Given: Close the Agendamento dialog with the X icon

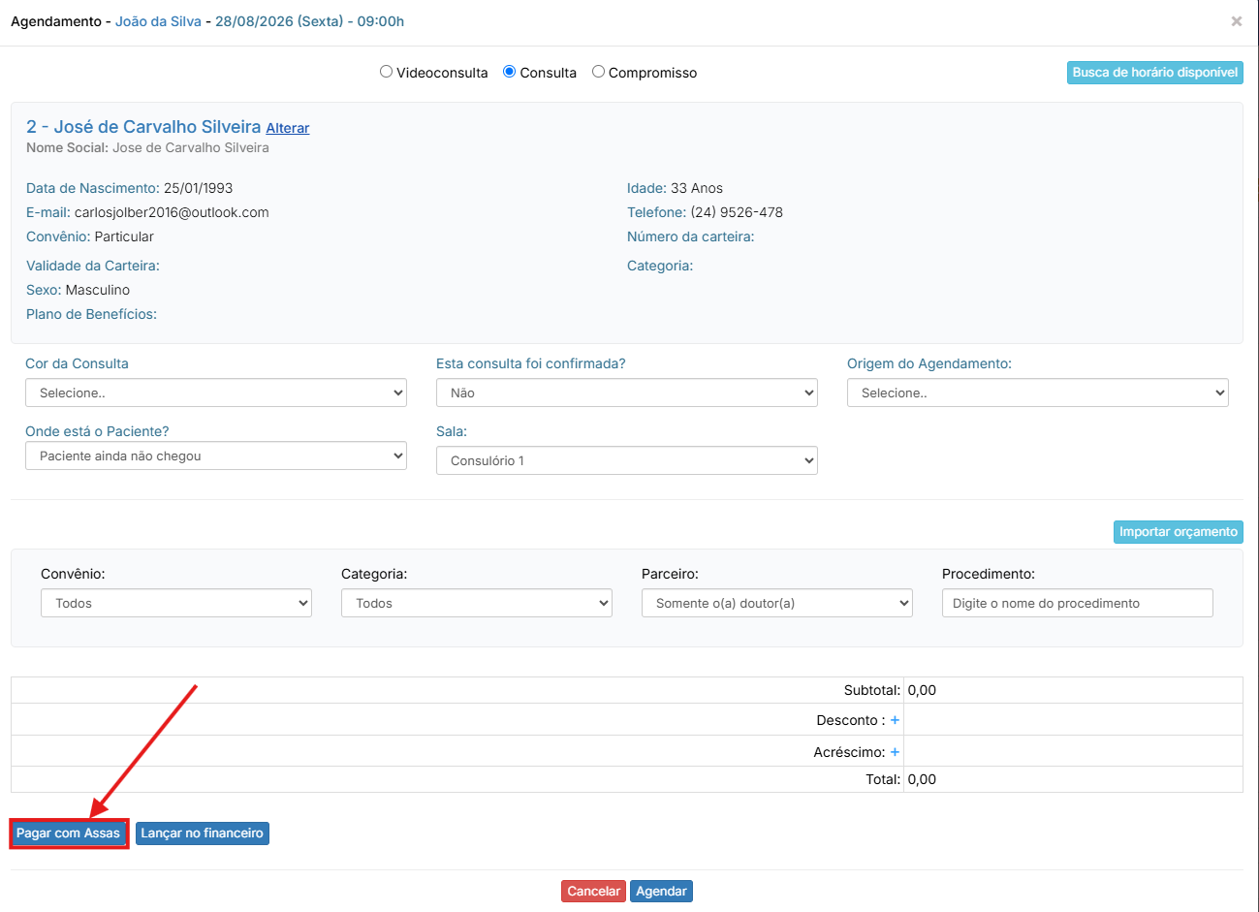Looking at the screenshot, I should [1237, 21].
